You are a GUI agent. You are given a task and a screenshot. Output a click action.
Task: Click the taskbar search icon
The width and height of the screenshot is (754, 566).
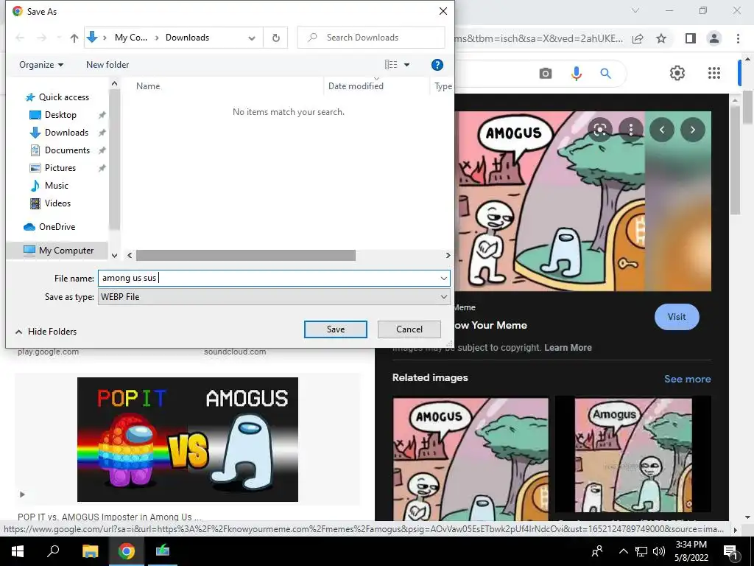(53, 551)
